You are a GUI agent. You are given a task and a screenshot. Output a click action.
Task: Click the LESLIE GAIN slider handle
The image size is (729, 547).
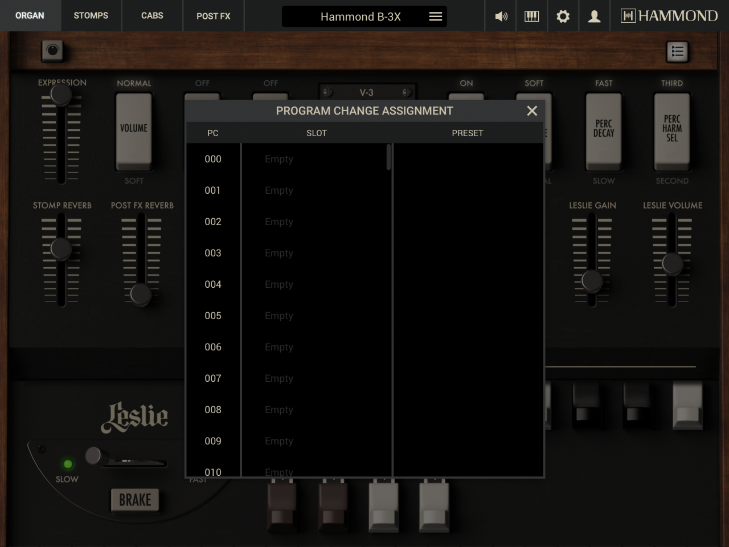point(592,281)
